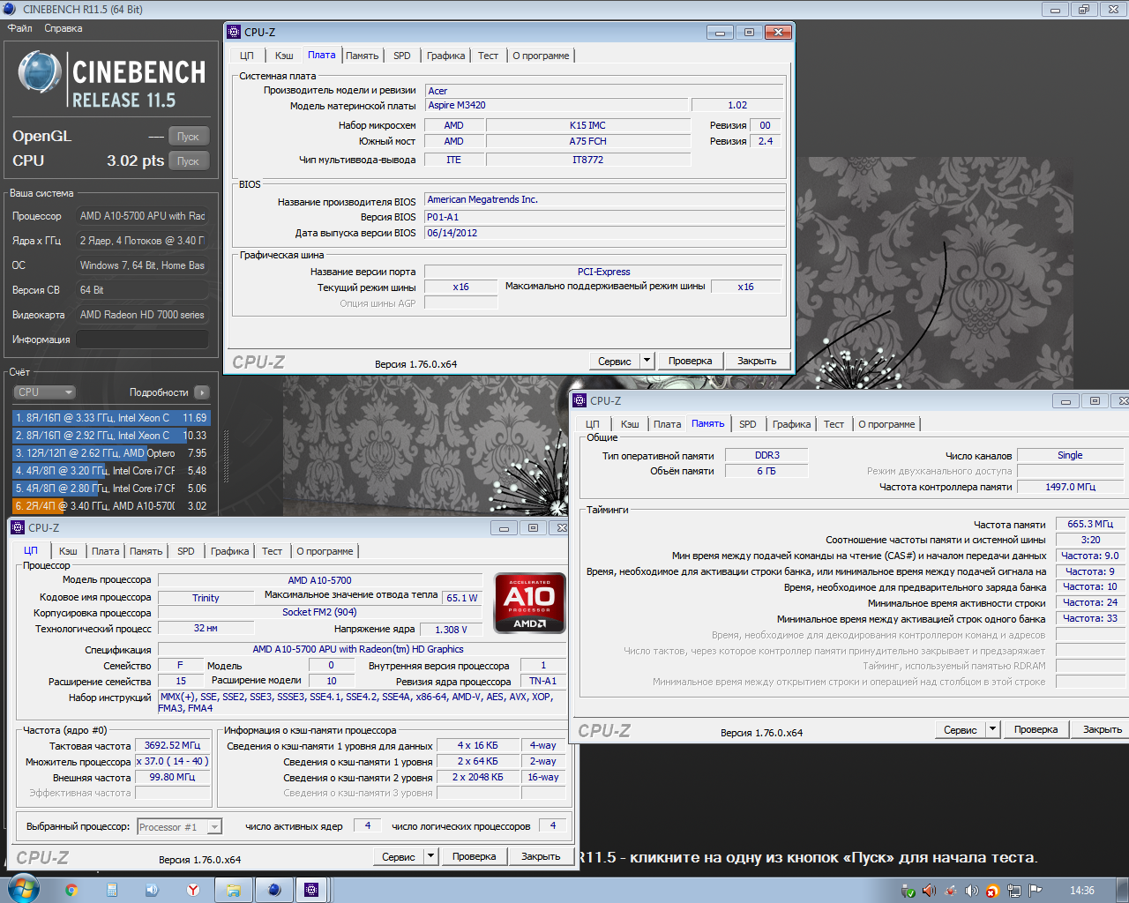1129x903 pixels.
Task: Open the Windows Start menu orb
Action: point(22,889)
